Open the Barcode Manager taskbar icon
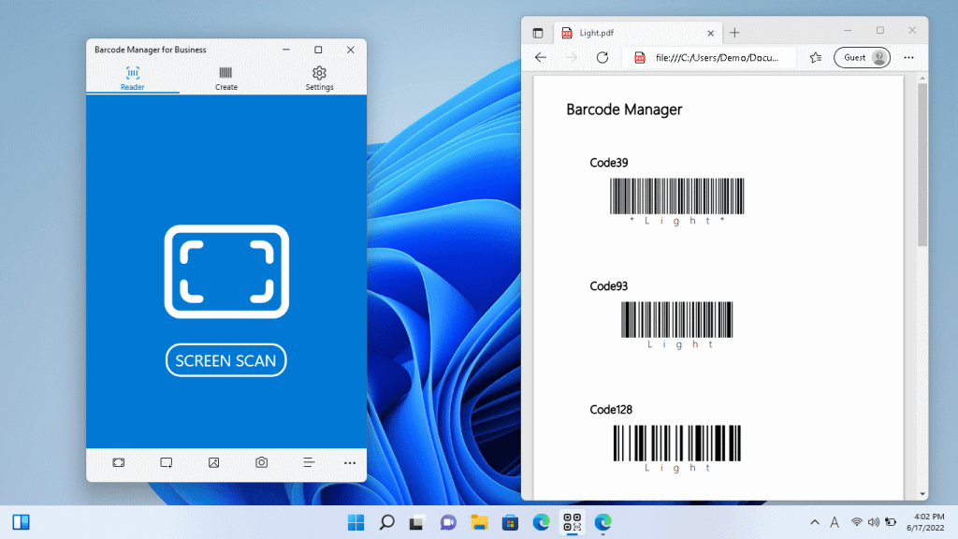Screen dimensions: 958x539 tap(572, 523)
